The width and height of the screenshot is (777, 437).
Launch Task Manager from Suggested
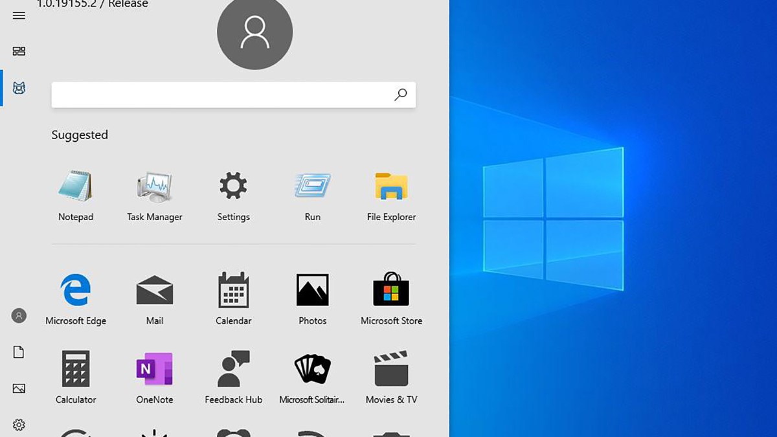(x=155, y=196)
